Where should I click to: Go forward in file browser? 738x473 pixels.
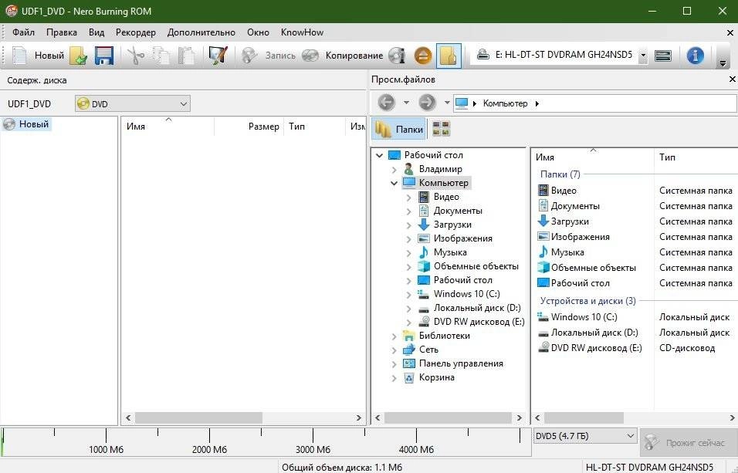click(x=428, y=103)
